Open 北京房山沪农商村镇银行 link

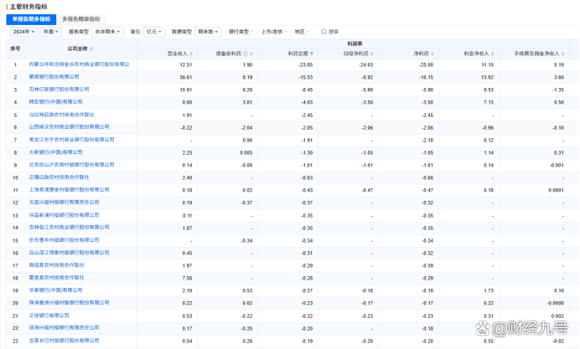click(72, 165)
